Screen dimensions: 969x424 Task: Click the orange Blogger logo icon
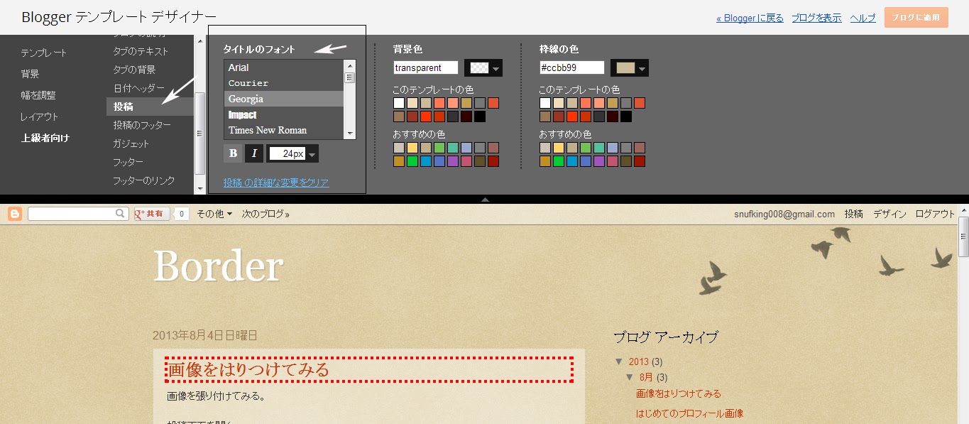15,213
